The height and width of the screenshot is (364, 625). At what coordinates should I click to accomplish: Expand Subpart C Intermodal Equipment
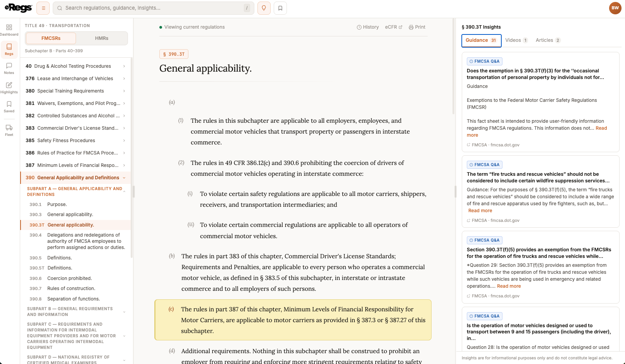click(76, 336)
